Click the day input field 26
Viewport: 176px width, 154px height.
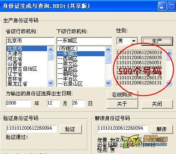point(79,103)
